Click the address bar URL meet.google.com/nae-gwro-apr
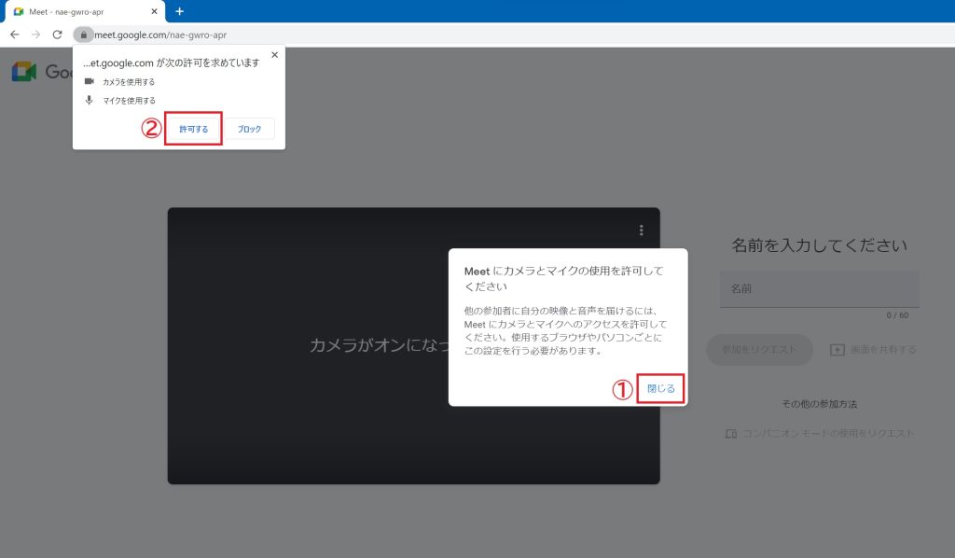 (x=160, y=35)
